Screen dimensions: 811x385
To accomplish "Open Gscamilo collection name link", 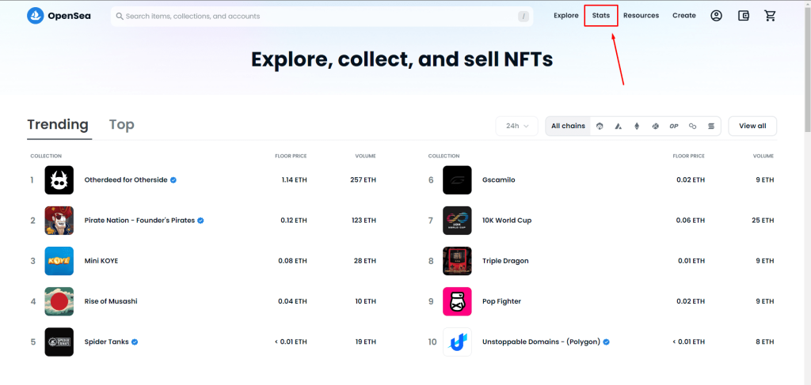I will [x=499, y=179].
